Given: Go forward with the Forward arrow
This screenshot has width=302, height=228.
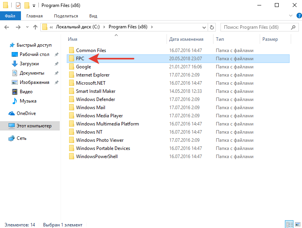Looking at the screenshot, I should pyautogui.click(x=18, y=27).
